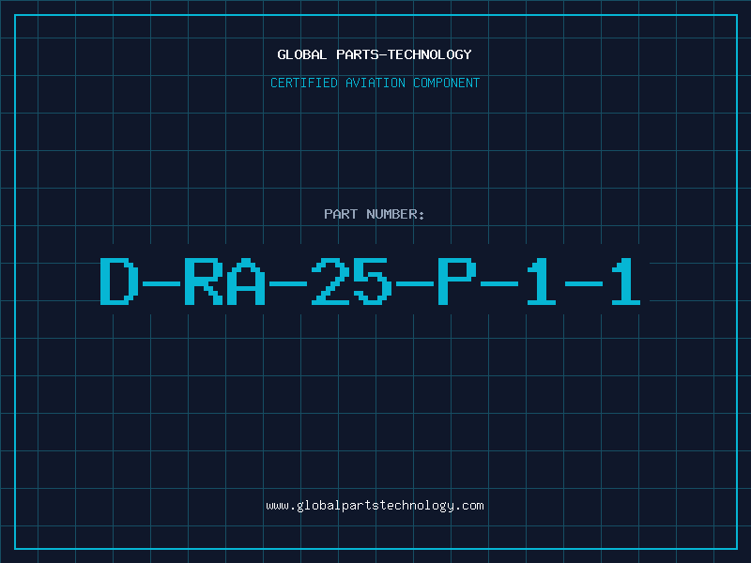
Task: Select the CERTIFIED AVIATION COMPONENT subtitle
Action: tap(375, 83)
